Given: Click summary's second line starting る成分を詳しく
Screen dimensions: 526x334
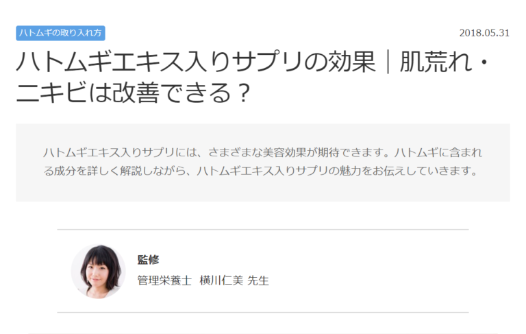Looking at the screenshot, I should click(x=261, y=171).
